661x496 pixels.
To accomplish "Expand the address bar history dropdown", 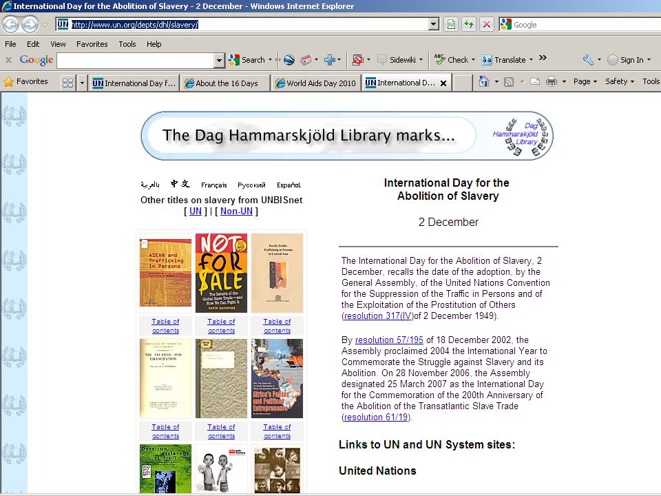I will coord(434,25).
